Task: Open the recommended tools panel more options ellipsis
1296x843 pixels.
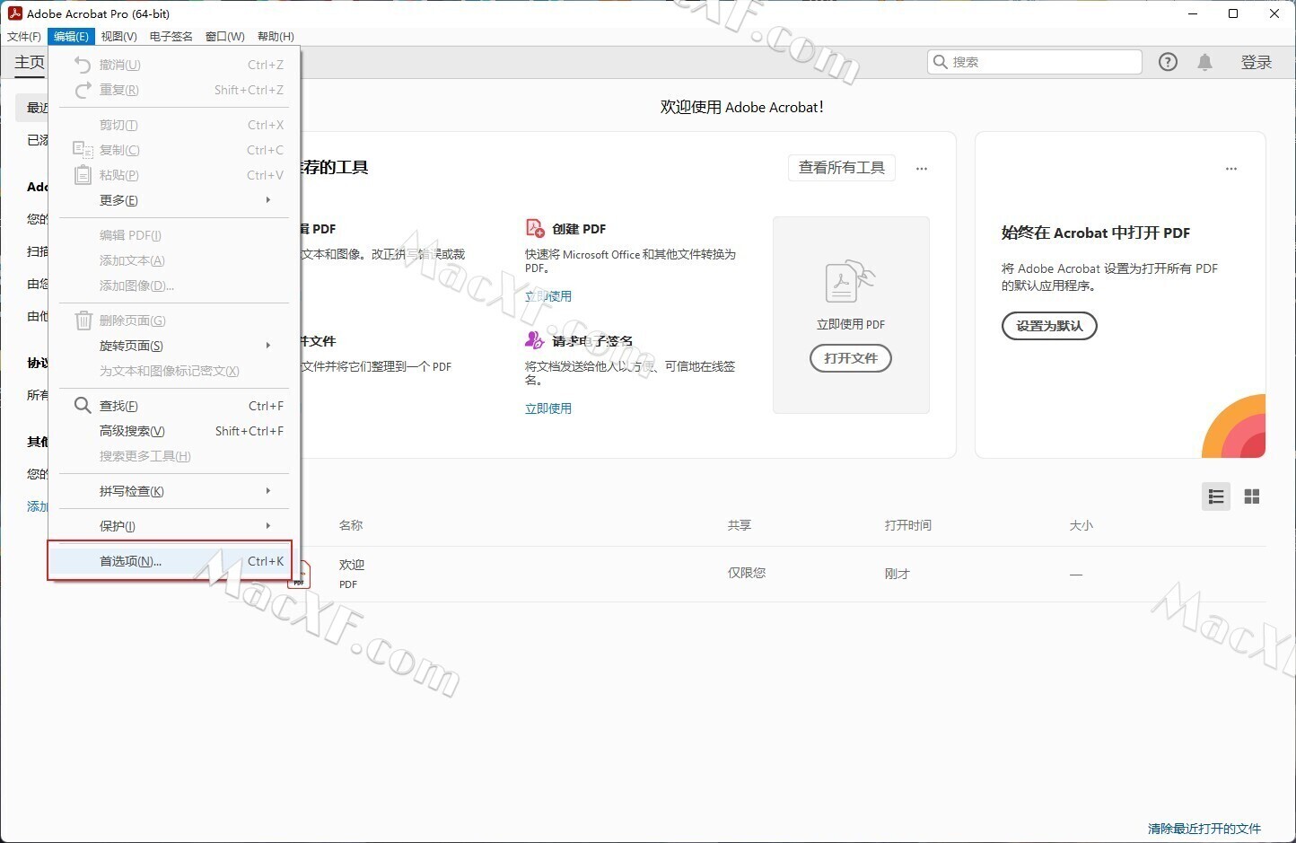Action: [x=922, y=169]
